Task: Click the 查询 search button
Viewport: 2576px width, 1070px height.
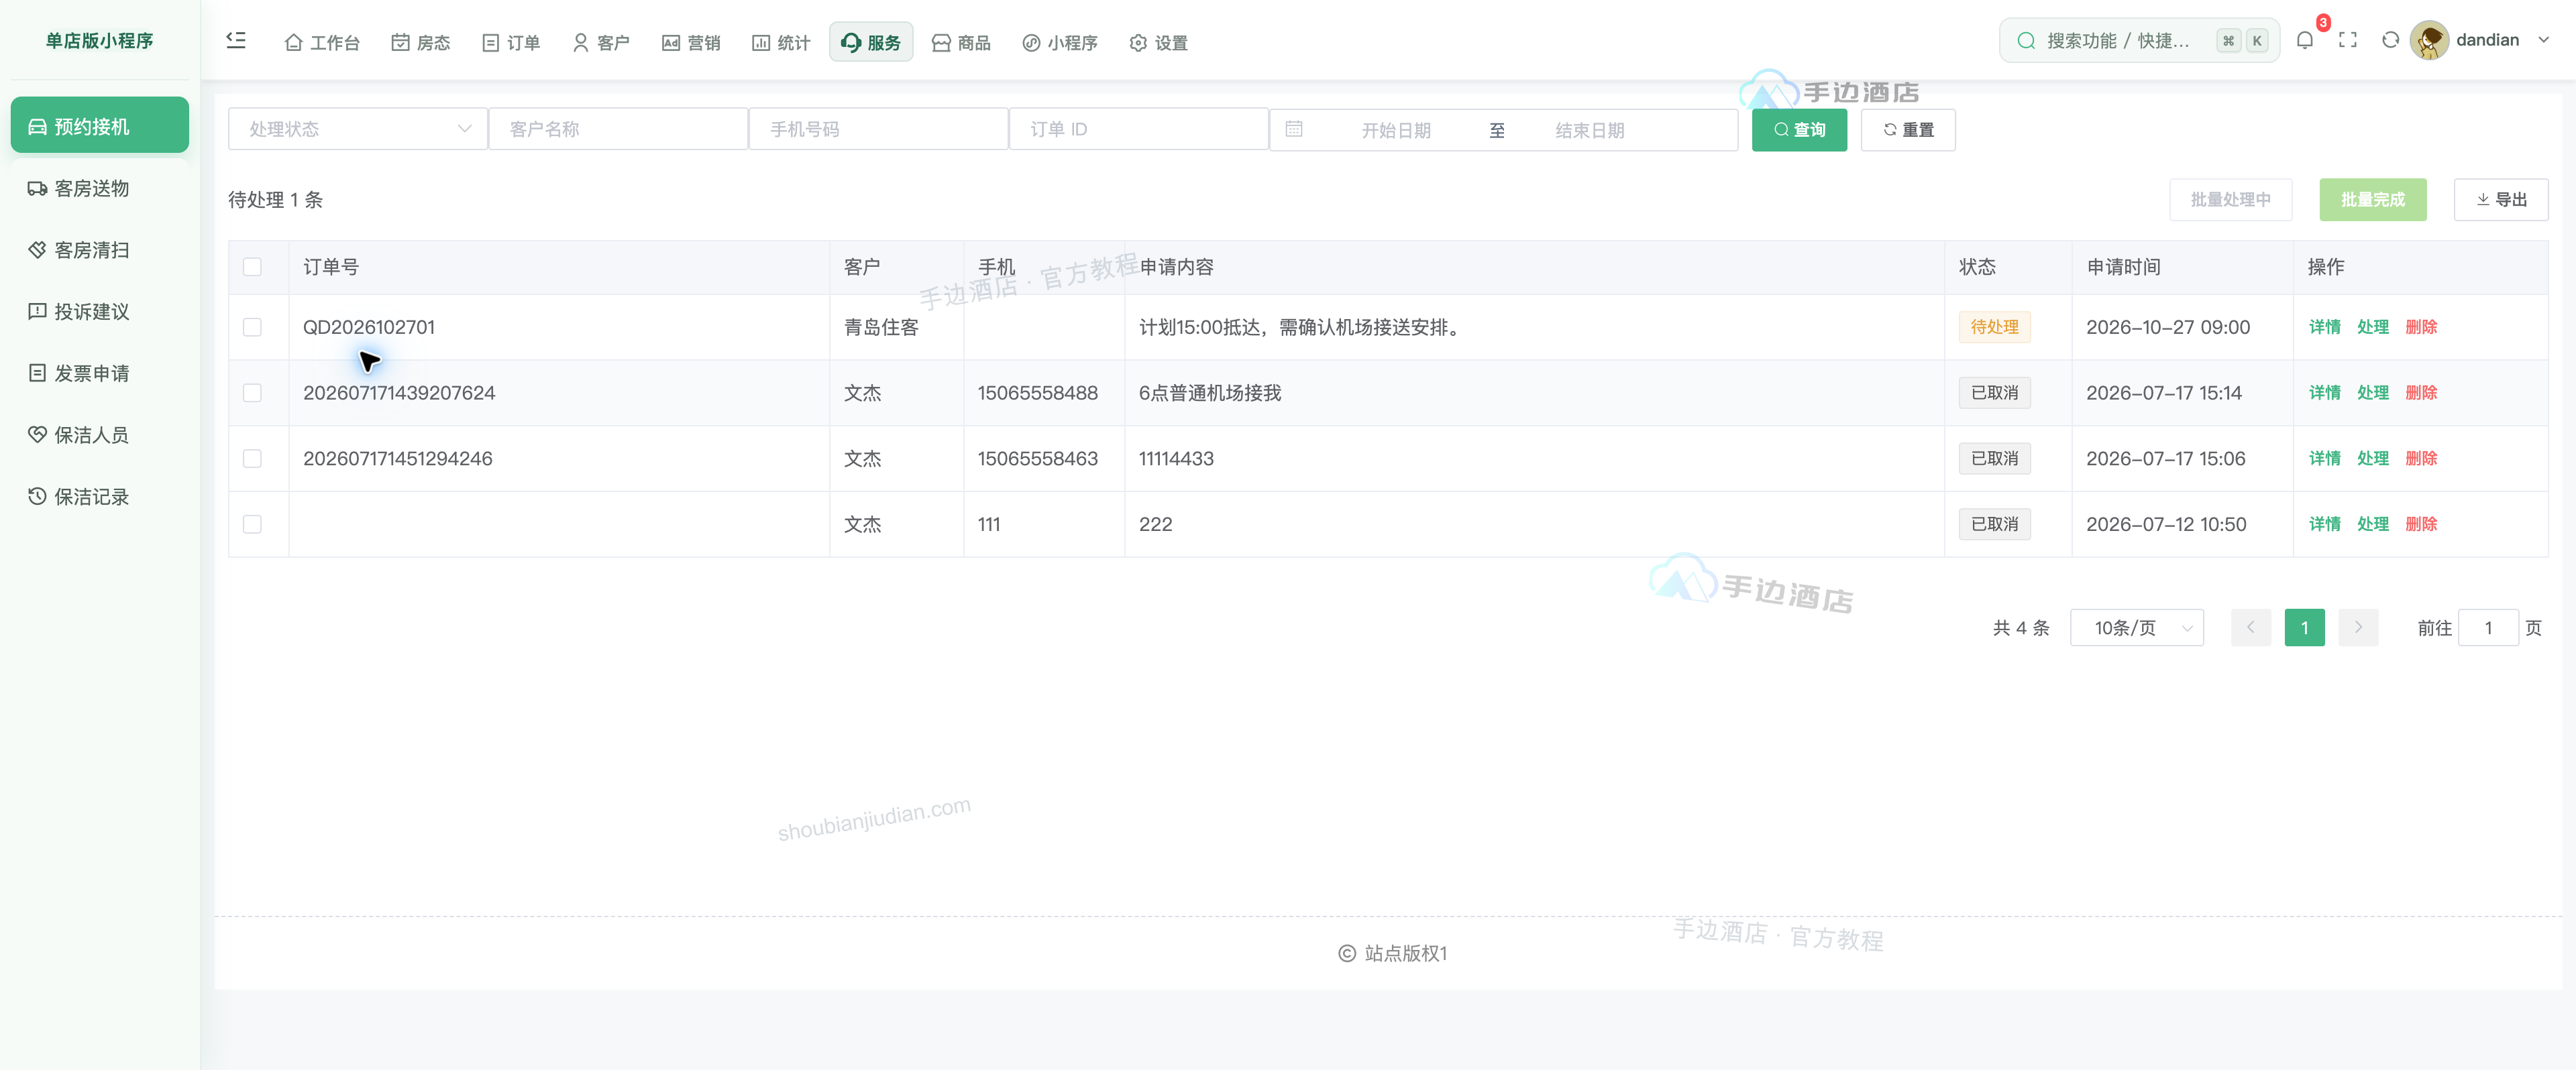Action: tap(1799, 130)
